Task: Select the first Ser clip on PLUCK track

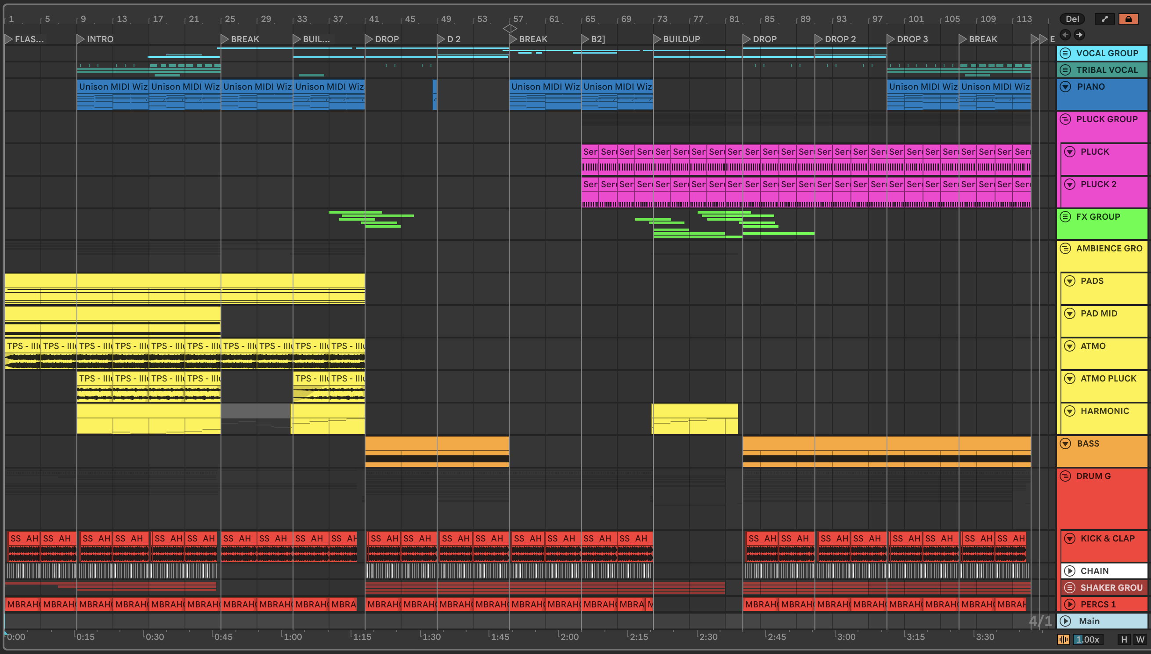Action: [590, 160]
